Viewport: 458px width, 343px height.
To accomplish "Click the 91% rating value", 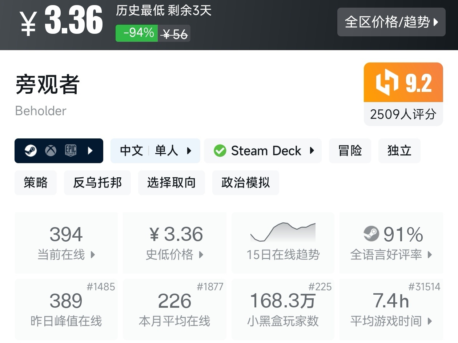I will [403, 234].
